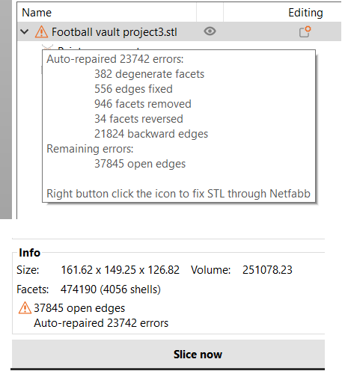
Task: Click the Info section title
Action: 29,253
